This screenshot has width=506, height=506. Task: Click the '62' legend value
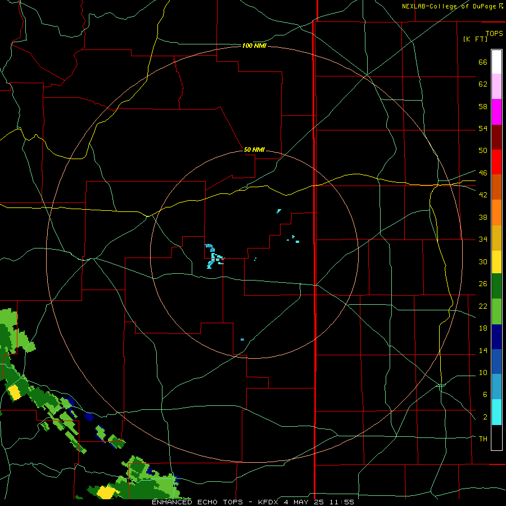pyautogui.click(x=483, y=84)
